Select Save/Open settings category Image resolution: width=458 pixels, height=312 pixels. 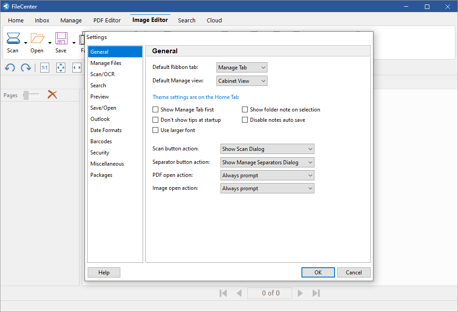115,108
